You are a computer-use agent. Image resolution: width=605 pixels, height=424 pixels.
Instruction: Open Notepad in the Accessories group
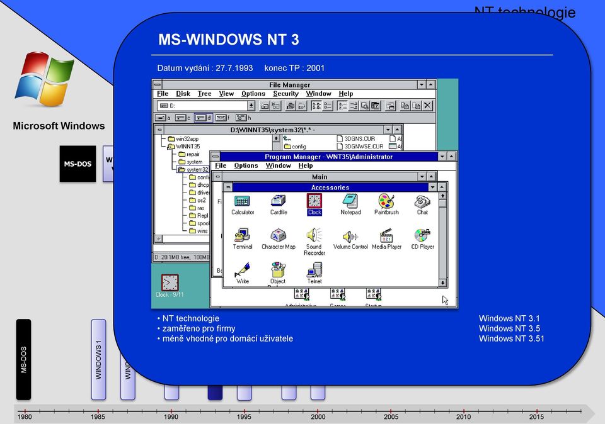(350, 204)
